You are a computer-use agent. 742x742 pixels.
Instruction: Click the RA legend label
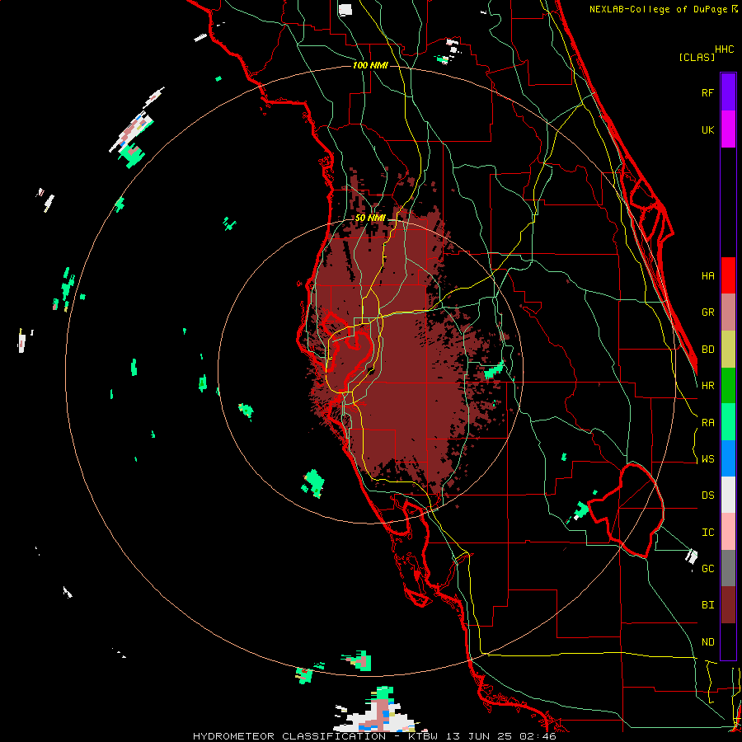[x=707, y=423]
